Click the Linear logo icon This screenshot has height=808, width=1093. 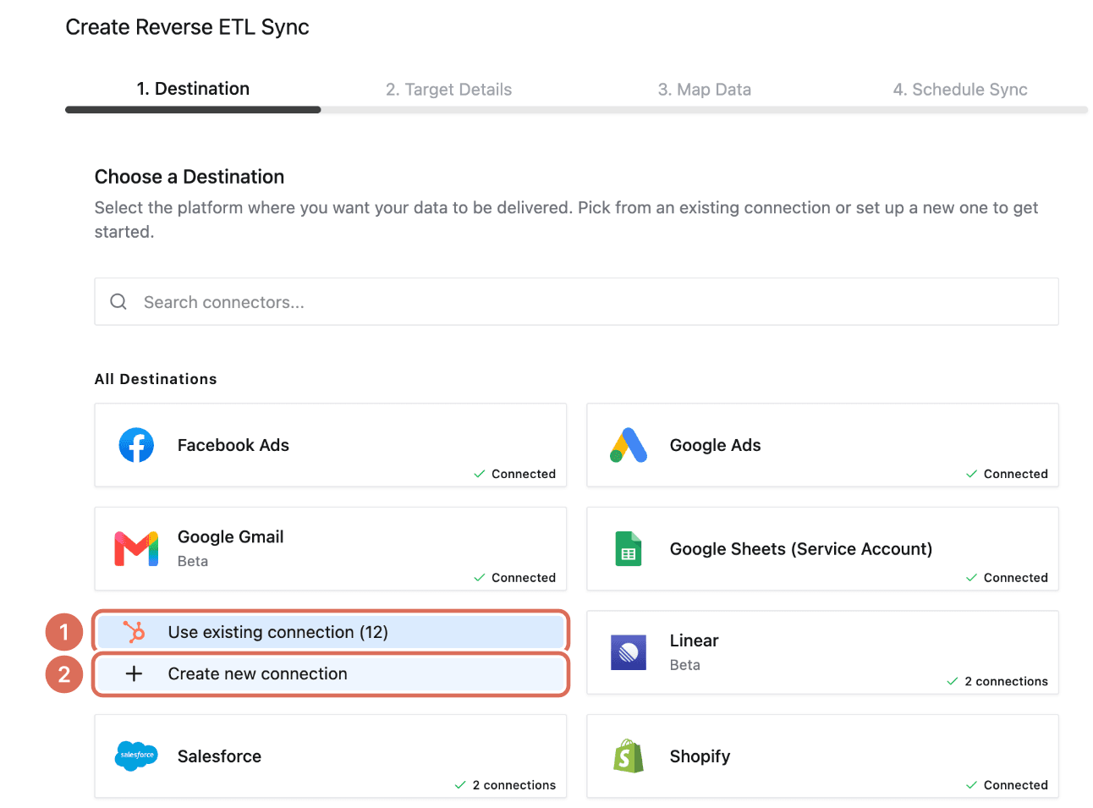[629, 652]
